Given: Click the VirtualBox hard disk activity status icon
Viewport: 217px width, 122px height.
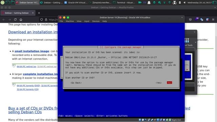Looking at the screenshot, I should tap(140, 120).
